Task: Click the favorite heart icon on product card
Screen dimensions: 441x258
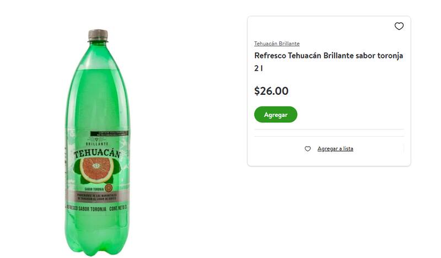Action: [399, 26]
